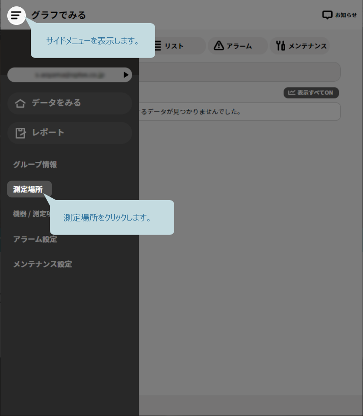Open グループ情報 menu entry

point(35,165)
